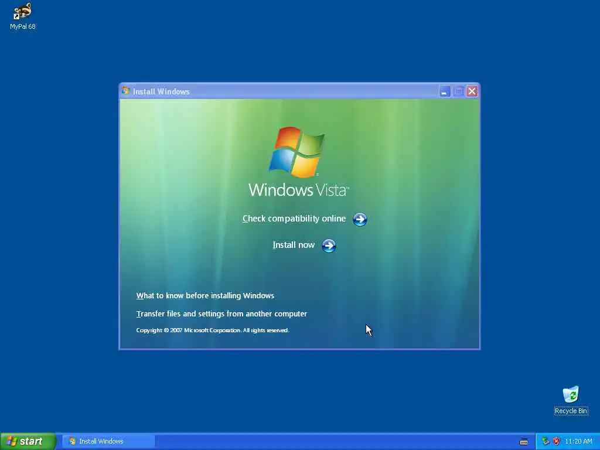Open Transfer files and settings from another computer
Screen dimensions: 600x450
pyautogui.click(x=221, y=314)
